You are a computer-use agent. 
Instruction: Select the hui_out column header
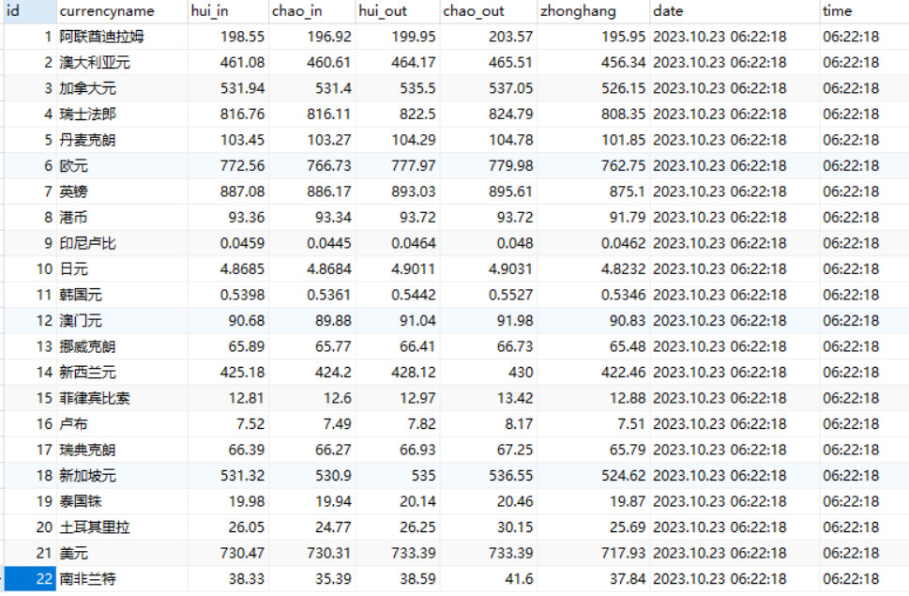pos(398,11)
